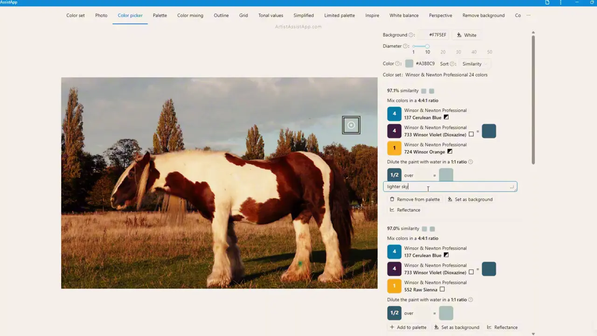Image resolution: width=597 pixels, height=336 pixels.
Task: Check the box beside 733 Winsor Violet (Dioxazine)
Action: (x=471, y=134)
